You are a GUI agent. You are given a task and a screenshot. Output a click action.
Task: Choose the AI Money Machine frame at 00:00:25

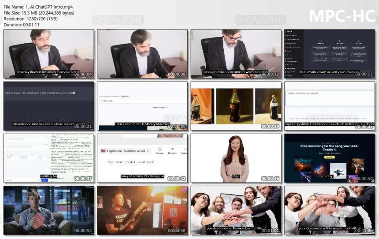[x=142, y=106]
